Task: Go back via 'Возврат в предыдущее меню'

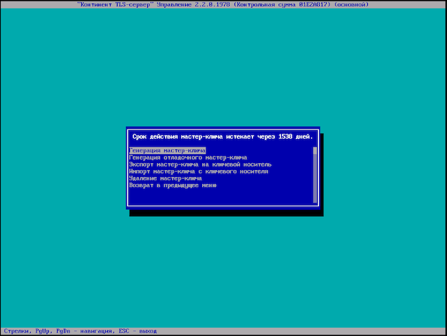Action: [173, 185]
